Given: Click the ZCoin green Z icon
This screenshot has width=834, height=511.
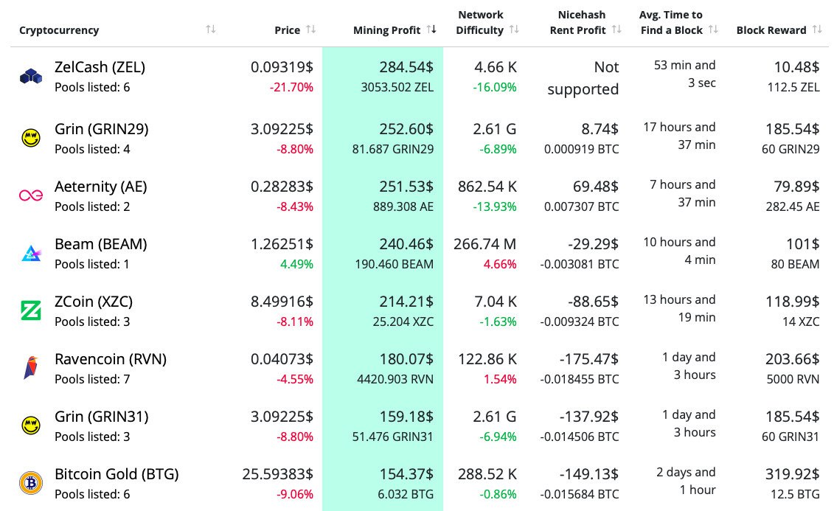Looking at the screenshot, I should point(30,310).
